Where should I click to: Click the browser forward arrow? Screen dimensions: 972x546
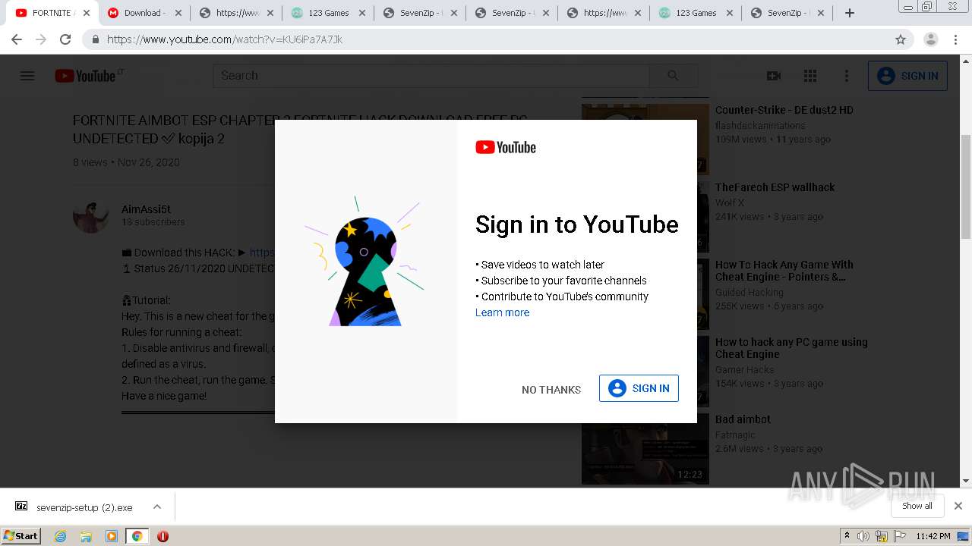click(41, 39)
